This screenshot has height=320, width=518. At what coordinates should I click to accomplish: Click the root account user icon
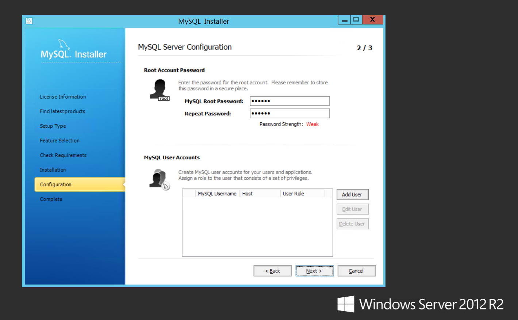click(x=160, y=89)
